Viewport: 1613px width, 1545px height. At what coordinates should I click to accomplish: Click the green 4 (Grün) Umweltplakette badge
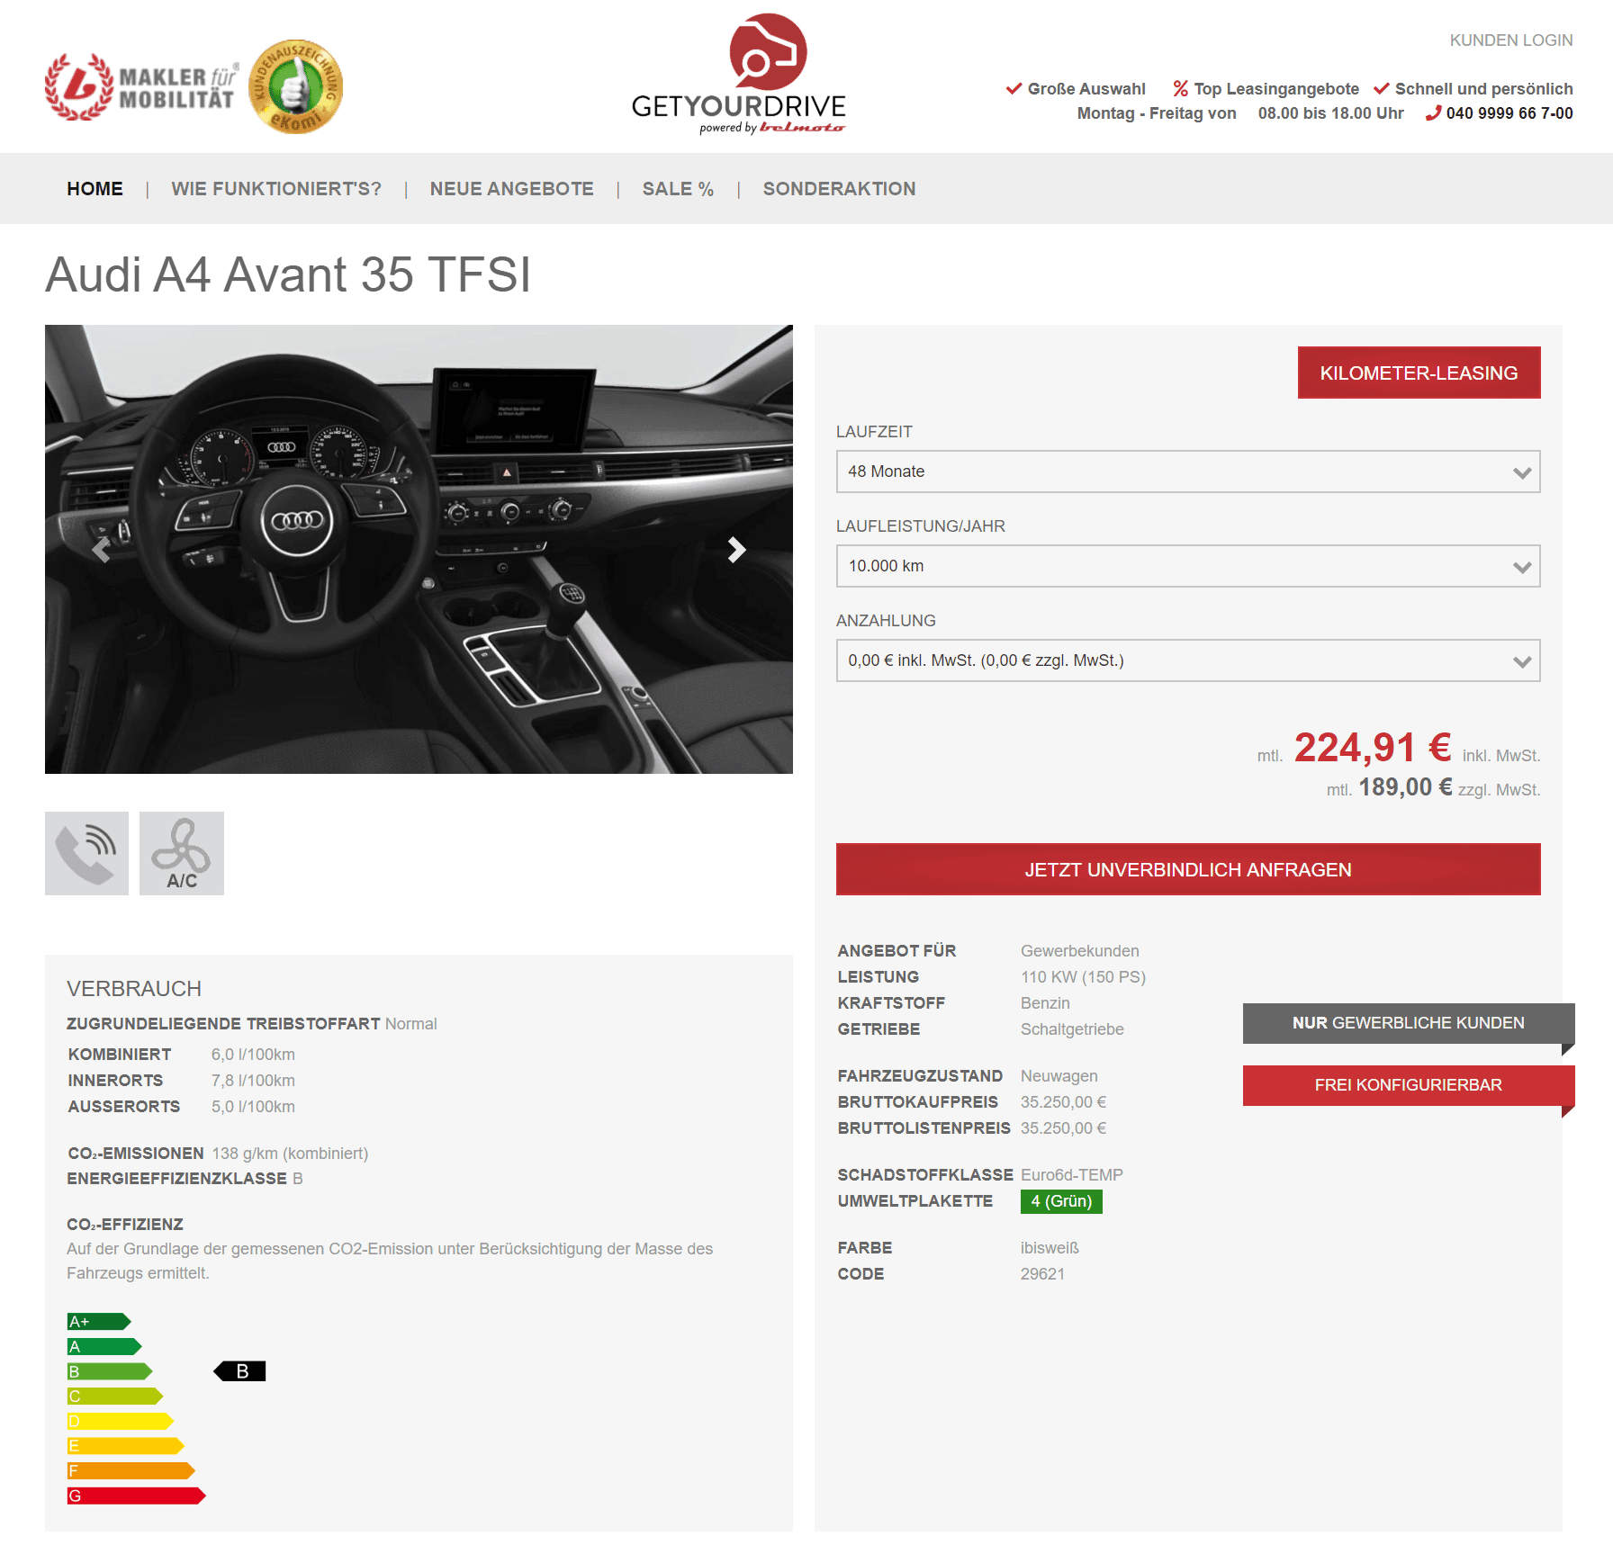(x=1061, y=1201)
